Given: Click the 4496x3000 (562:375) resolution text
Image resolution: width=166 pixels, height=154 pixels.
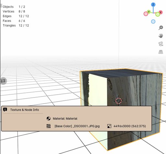Looking at the screenshot, I should [130, 126].
